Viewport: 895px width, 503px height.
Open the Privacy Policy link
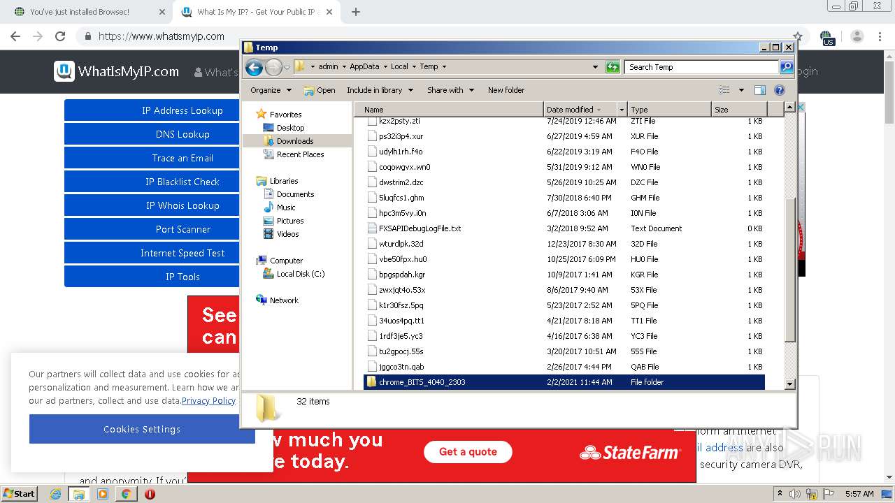point(208,400)
